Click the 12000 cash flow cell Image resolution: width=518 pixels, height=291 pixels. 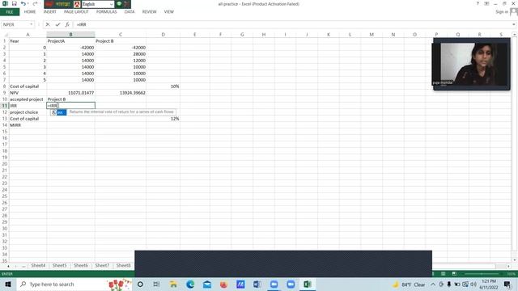121,61
